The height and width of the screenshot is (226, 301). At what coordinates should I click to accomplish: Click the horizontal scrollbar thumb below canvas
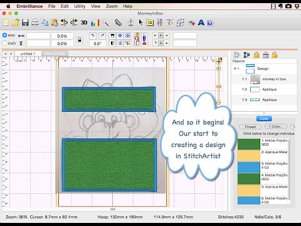click(113, 209)
